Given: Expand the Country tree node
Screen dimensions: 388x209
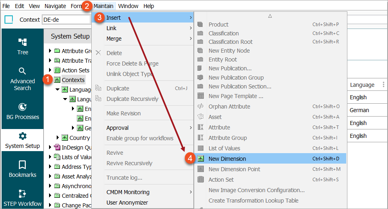Looking at the screenshot, I should (x=58, y=138).
